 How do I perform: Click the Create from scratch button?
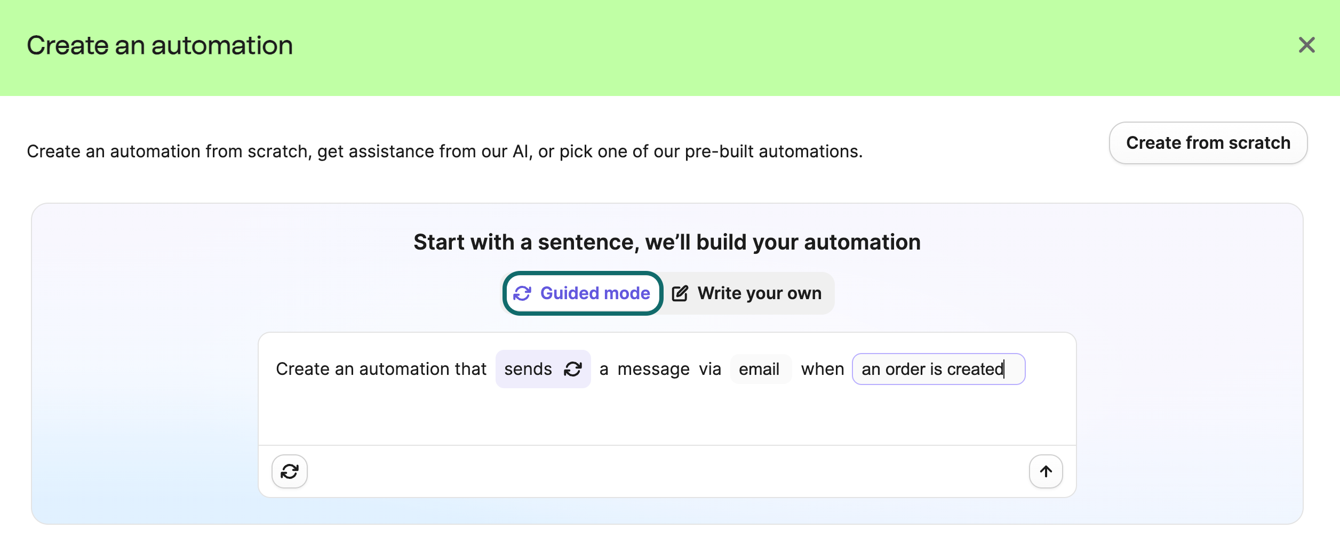coord(1208,143)
